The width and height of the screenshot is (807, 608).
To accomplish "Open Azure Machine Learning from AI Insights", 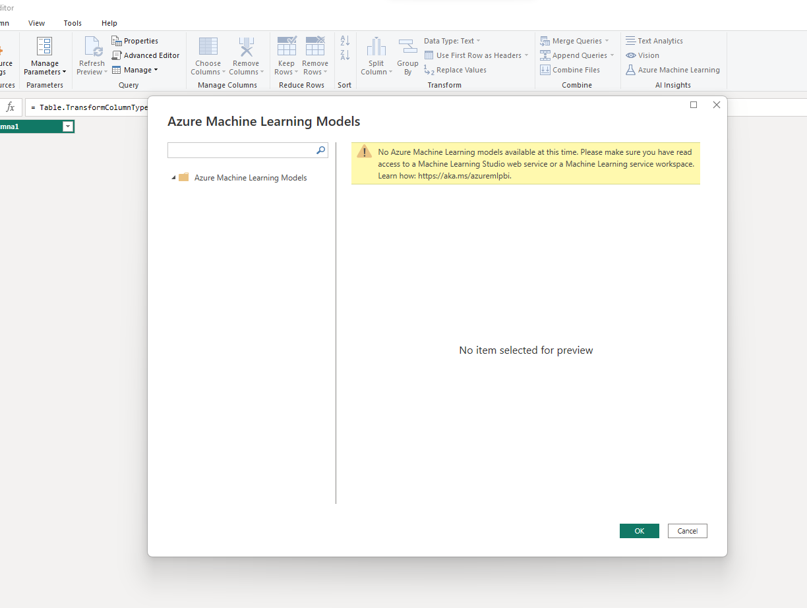I will tap(672, 70).
